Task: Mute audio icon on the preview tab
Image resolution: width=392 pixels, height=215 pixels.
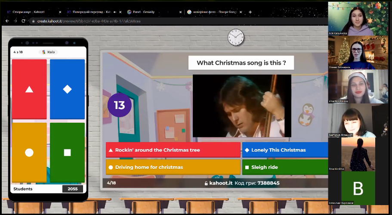Action: click(x=115, y=12)
